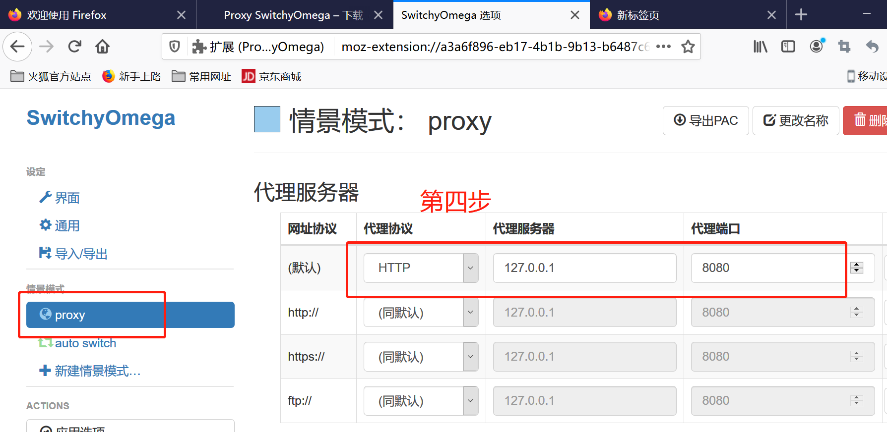The height and width of the screenshot is (432, 887).
Task: Reload the current page
Action: coord(74,47)
